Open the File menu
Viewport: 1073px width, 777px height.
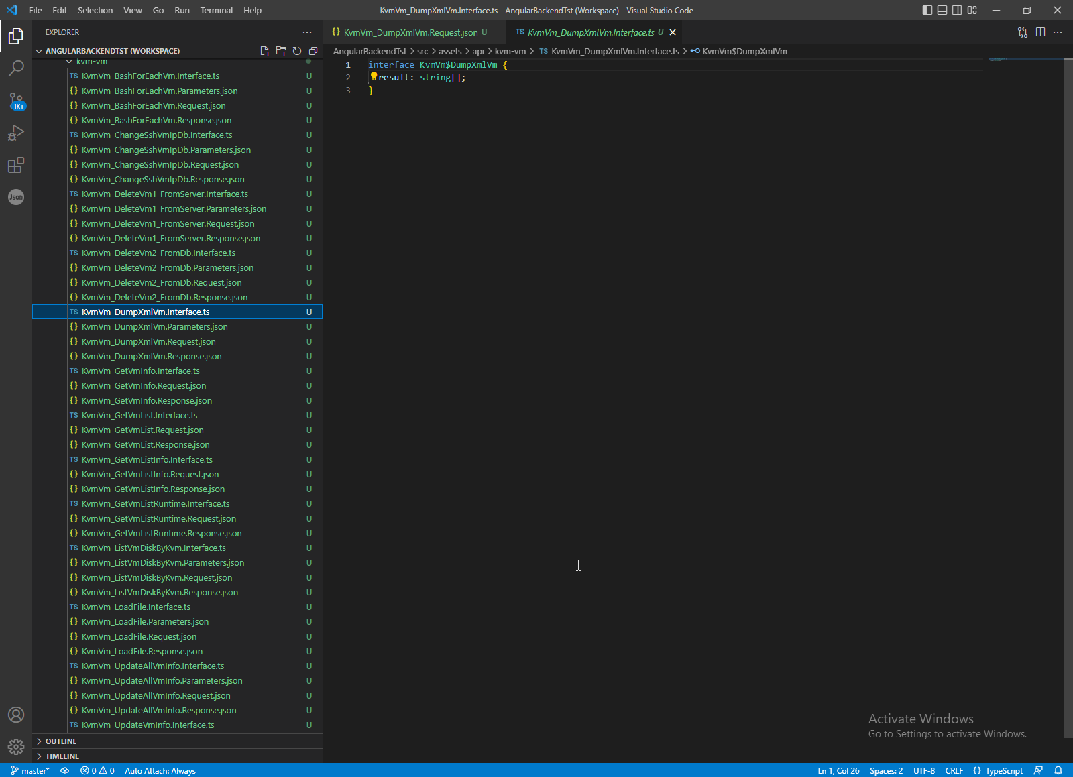tap(36, 10)
